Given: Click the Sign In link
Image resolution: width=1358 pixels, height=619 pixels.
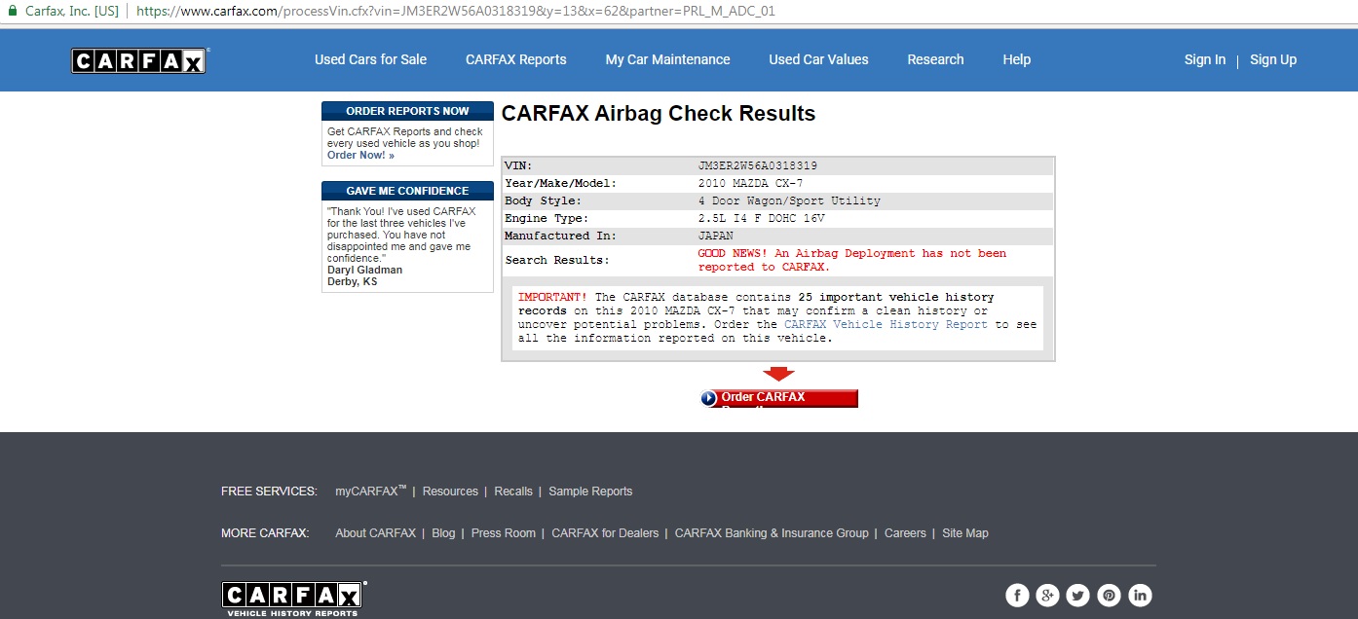Looking at the screenshot, I should (x=1204, y=59).
